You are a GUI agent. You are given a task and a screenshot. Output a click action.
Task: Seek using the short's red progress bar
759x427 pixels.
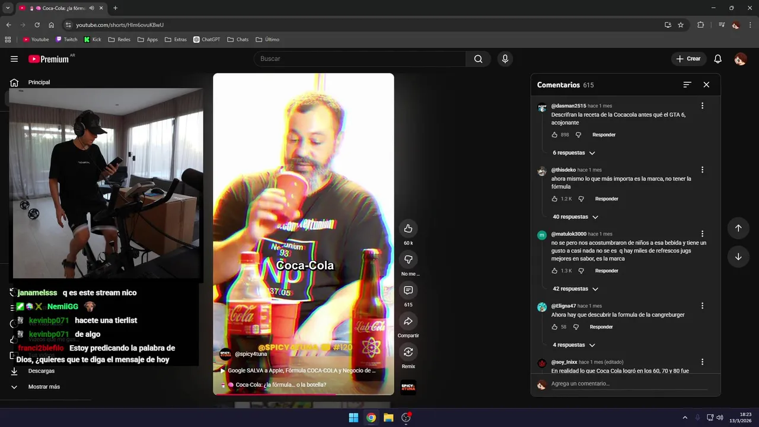click(x=304, y=394)
